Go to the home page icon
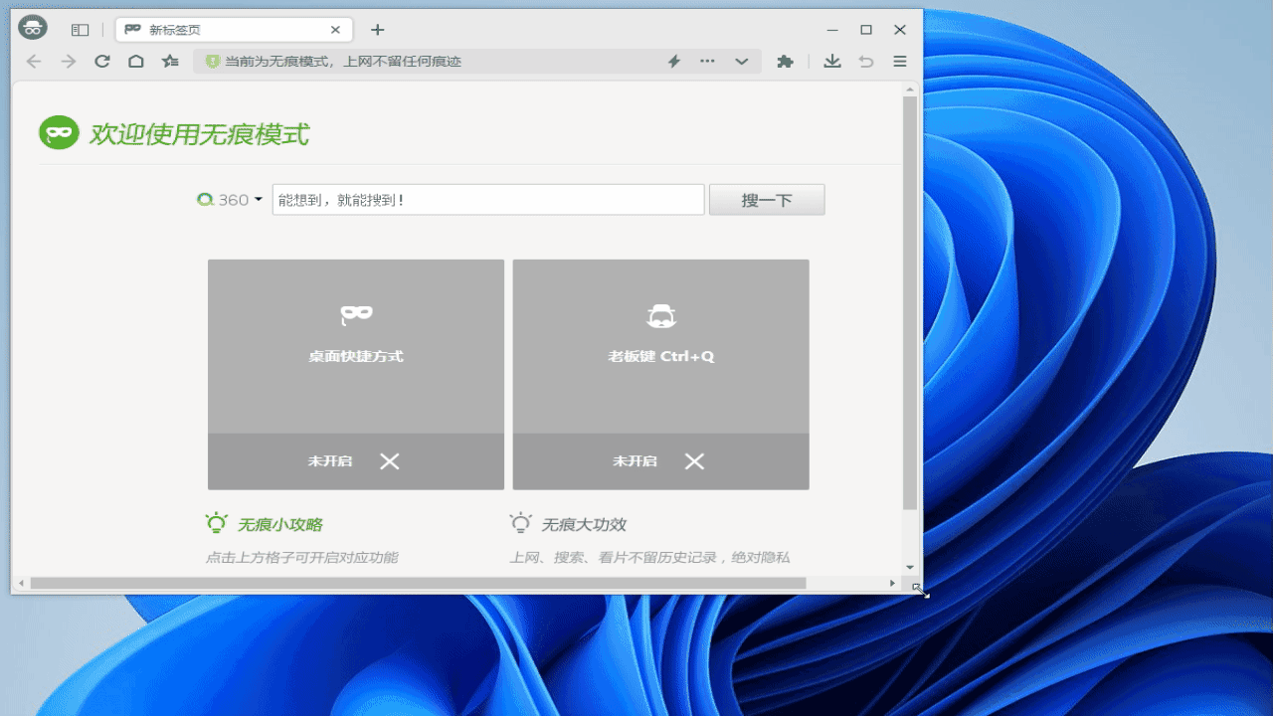This screenshot has height=716, width=1273. [136, 62]
